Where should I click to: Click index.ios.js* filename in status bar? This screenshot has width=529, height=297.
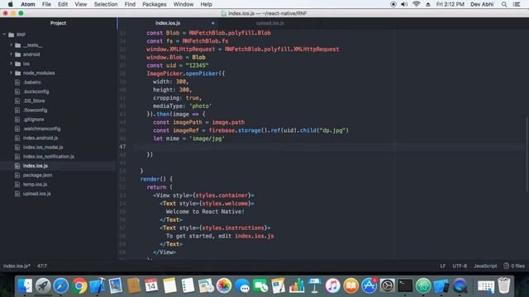tap(17, 266)
